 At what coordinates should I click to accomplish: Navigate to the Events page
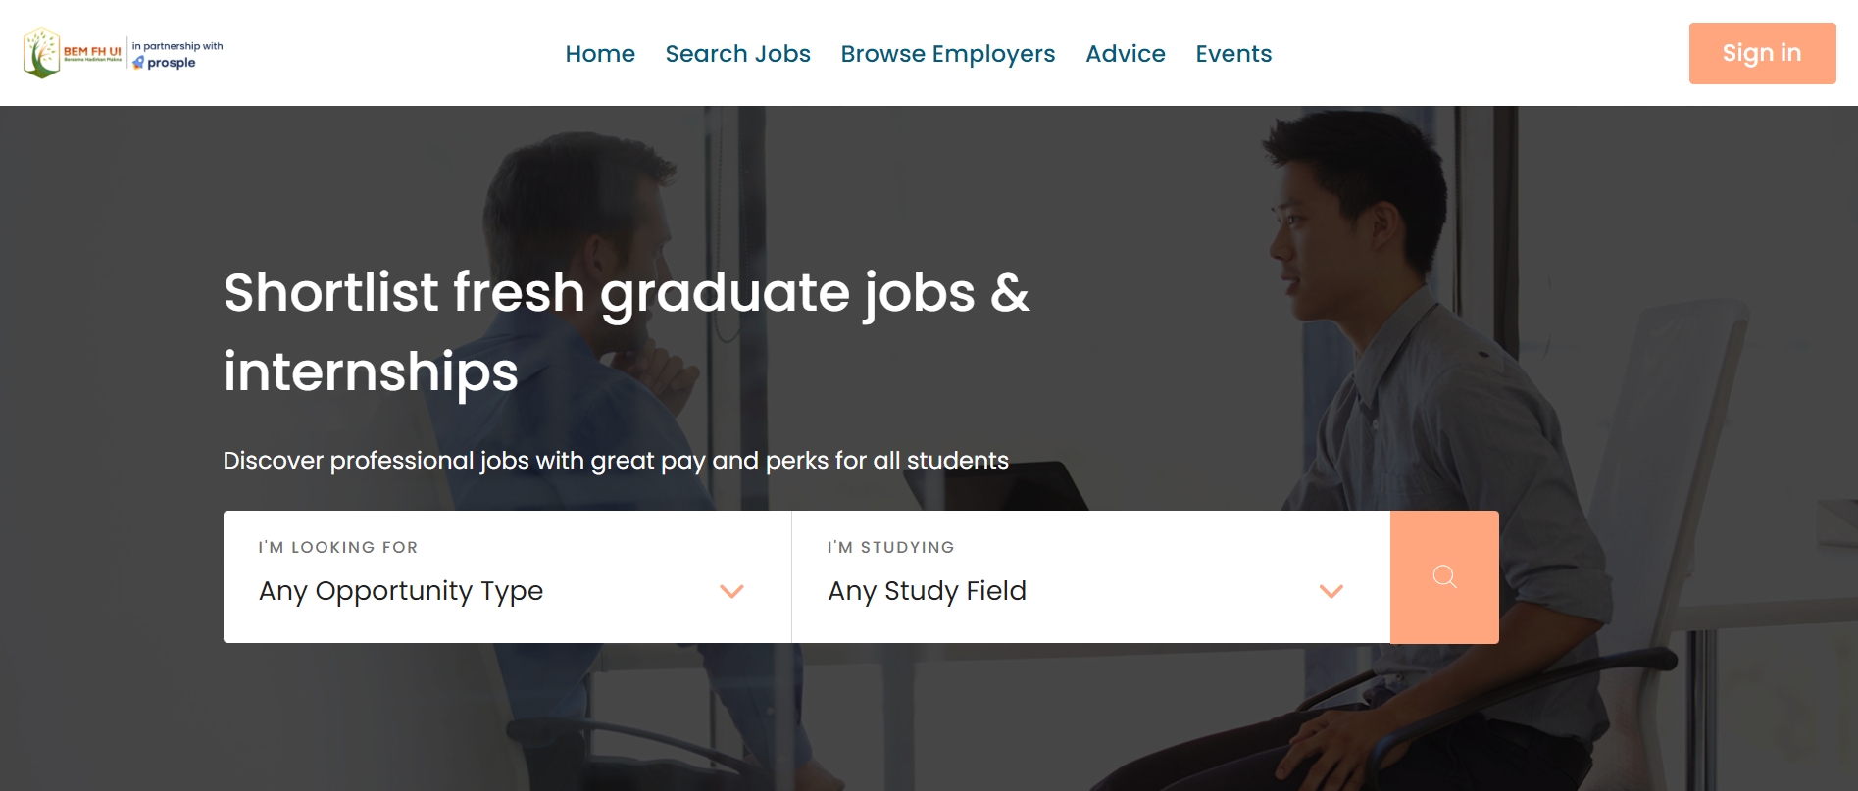click(x=1232, y=54)
